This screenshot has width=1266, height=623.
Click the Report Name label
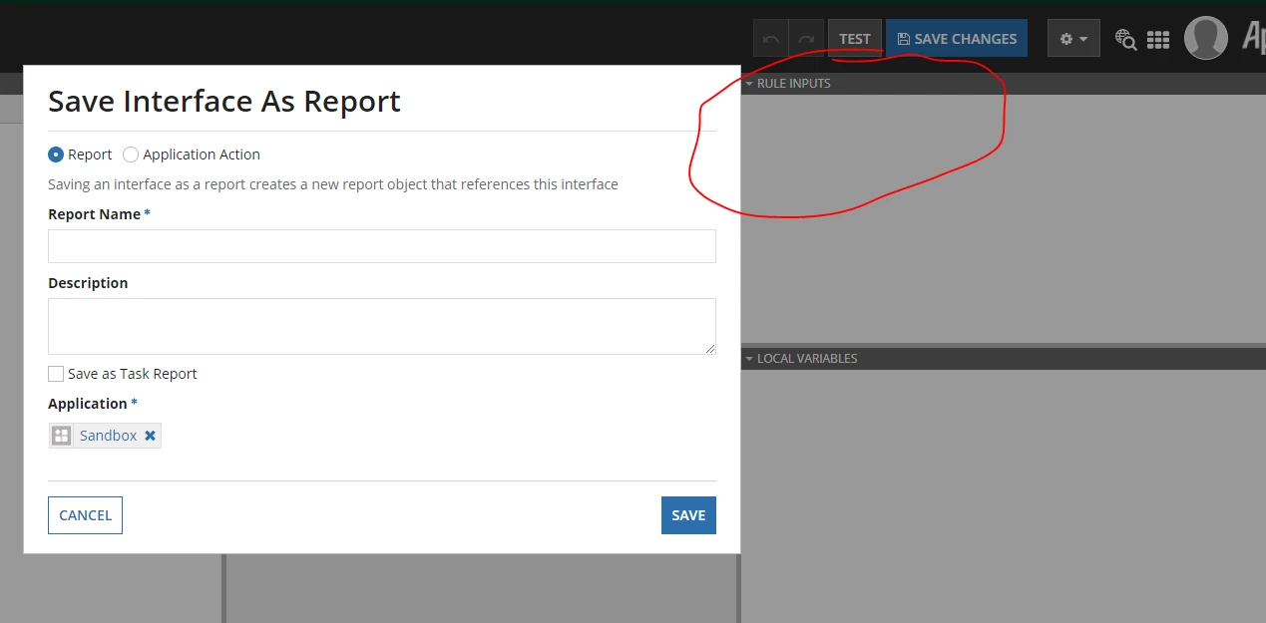click(x=94, y=214)
